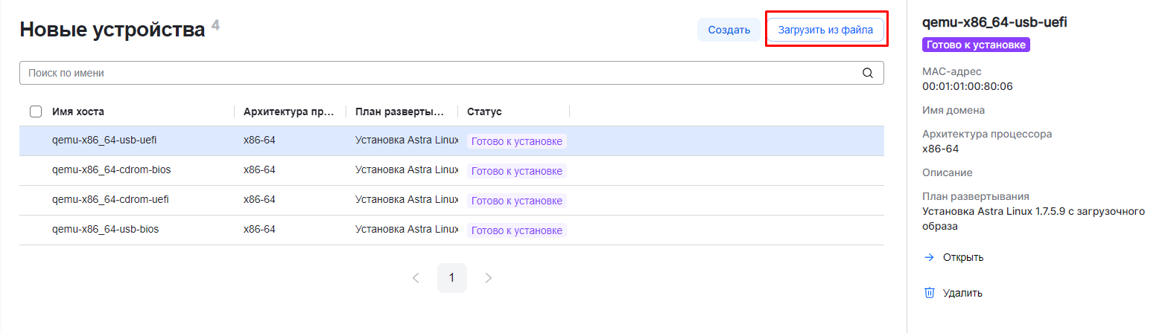
Task: Select the qemu-x86_64-cdrom-bios row
Action: tap(112, 170)
